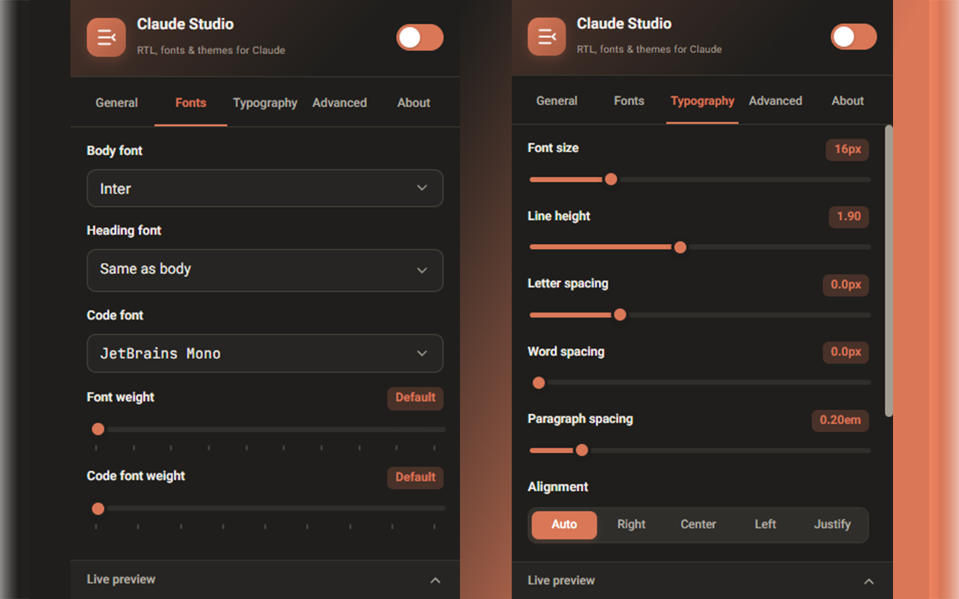Open the Advanced tab in the Fonts panel
959x599 pixels.
click(x=340, y=103)
